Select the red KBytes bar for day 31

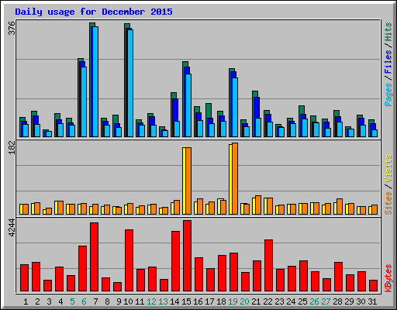pyautogui.click(x=373, y=286)
